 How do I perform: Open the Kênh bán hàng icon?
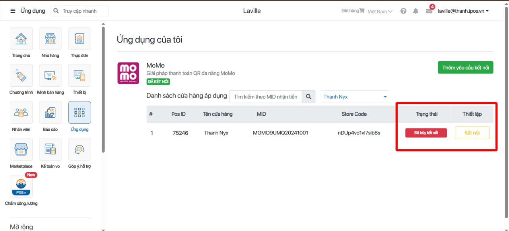point(50,76)
